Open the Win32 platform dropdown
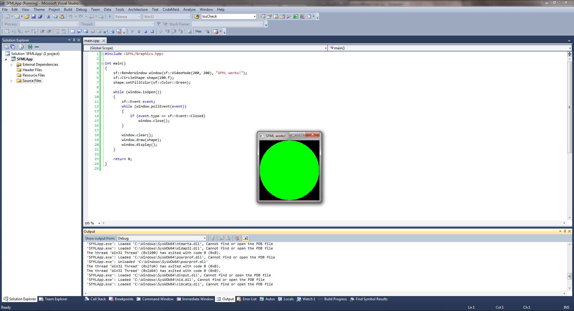Viewport: 574px width, 311px height. 189,16
